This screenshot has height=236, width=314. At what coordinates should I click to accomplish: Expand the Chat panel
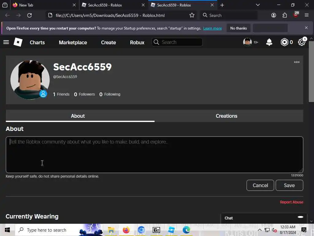[264, 218]
